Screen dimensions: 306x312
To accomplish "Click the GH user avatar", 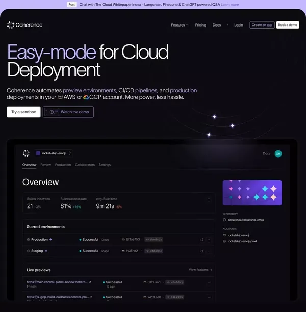I will click(x=278, y=153).
